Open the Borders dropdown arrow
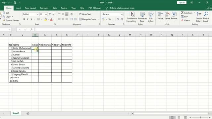This screenshot has height=119, width=212. pyautogui.click(x=41, y=19)
